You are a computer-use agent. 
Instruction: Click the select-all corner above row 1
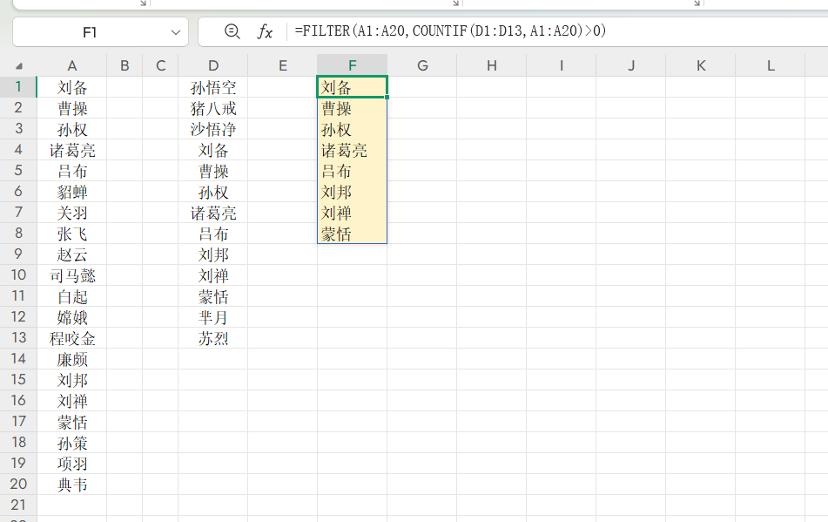[19, 65]
